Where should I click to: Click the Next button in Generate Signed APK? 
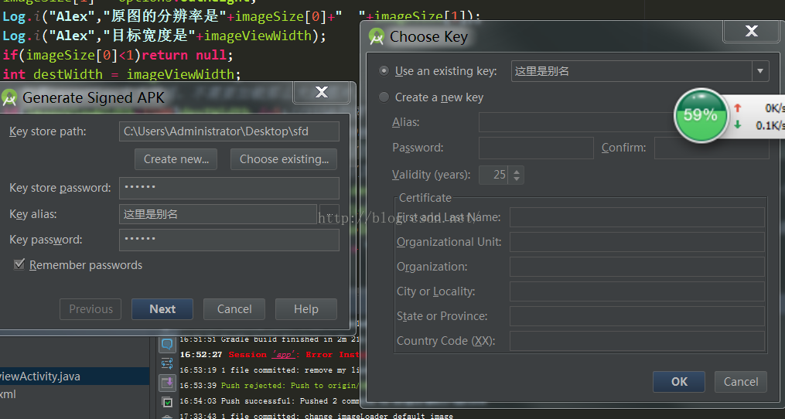coord(162,309)
